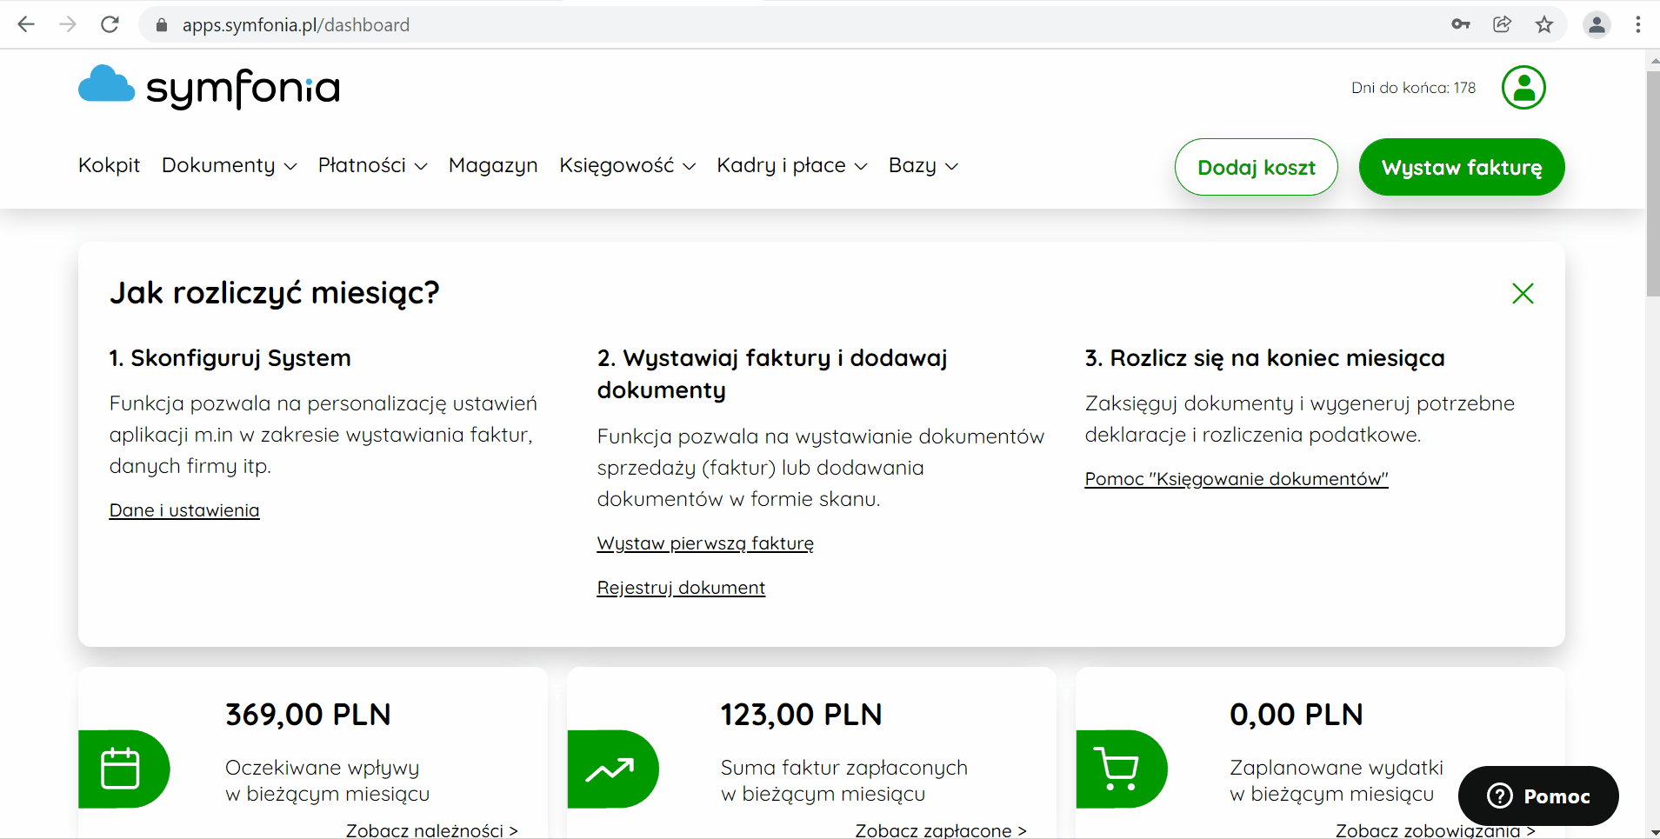Click the trending arrow paid invoices icon
Viewport: 1660px width, 839px height.
[610, 769]
